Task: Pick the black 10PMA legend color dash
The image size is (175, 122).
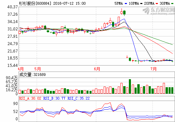Action: pyautogui.click(x=141, y=4)
